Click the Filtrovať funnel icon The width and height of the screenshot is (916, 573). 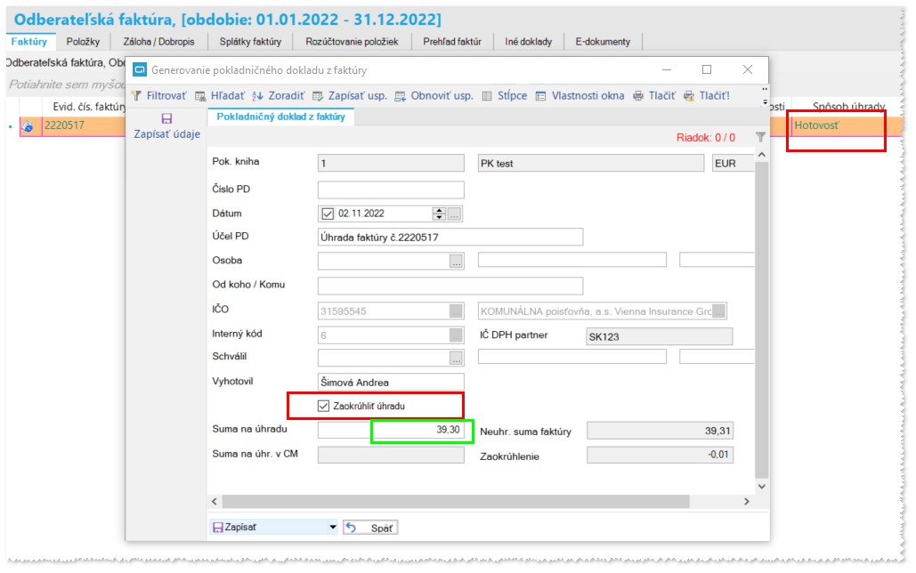pyautogui.click(x=137, y=96)
